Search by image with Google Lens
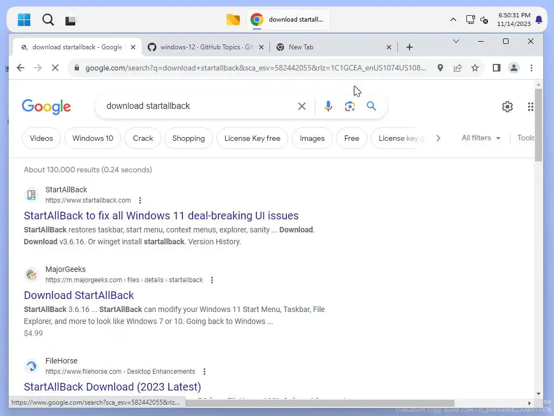554x416 pixels. pos(350,106)
